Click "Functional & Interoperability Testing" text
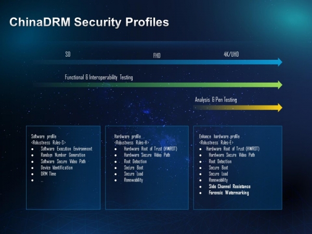This screenshot has width=312, height=234. [x=99, y=77]
